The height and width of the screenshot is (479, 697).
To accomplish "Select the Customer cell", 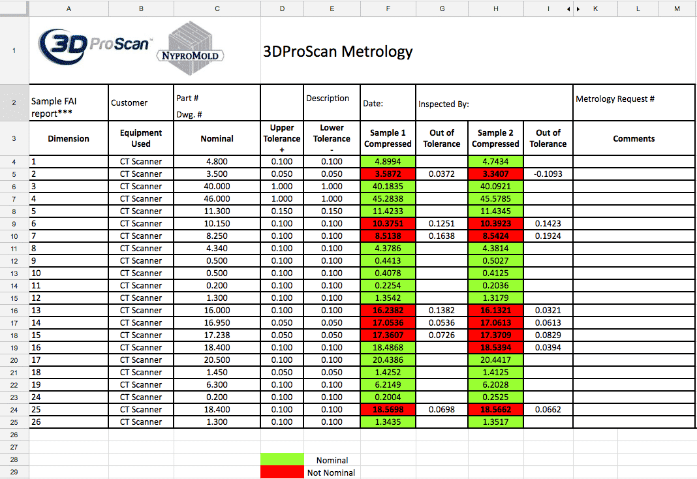I will coord(141,102).
